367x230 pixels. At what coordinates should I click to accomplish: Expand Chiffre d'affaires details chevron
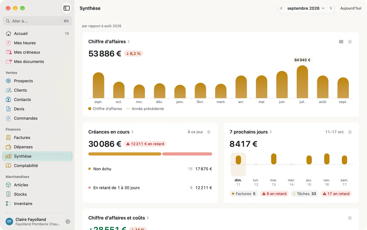(129, 42)
